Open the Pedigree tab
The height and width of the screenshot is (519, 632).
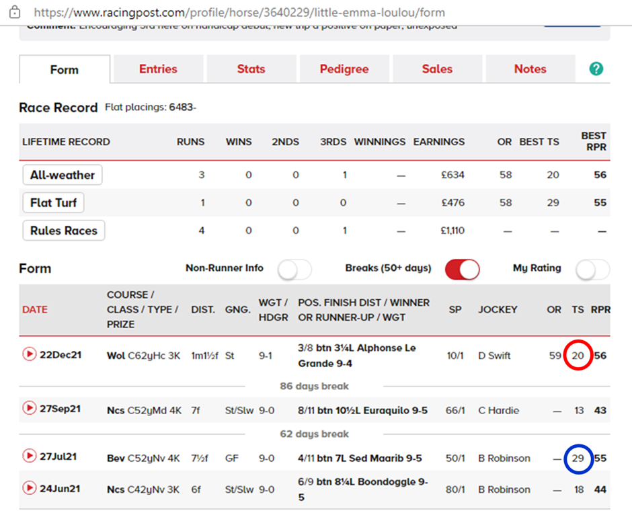344,68
